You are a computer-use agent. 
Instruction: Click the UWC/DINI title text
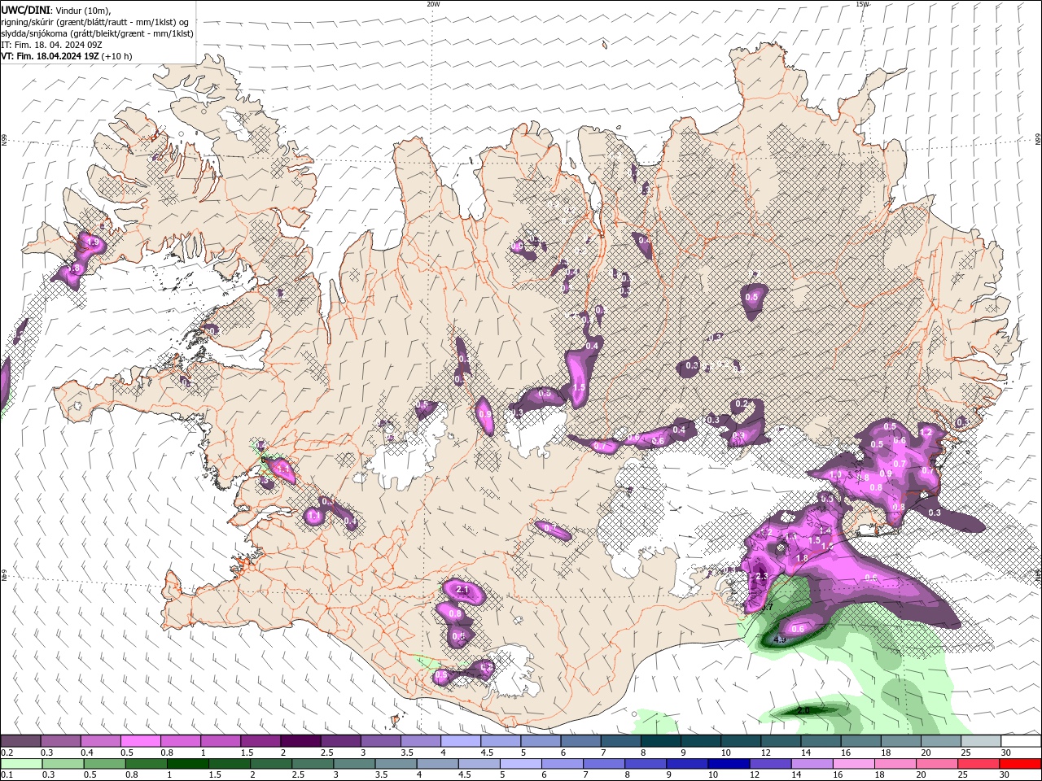pyautogui.click(x=24, y=10)
